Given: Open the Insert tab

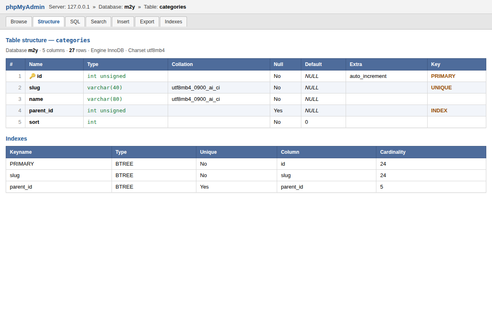Looking at the screenshot, I should click(x=123, y=22).
